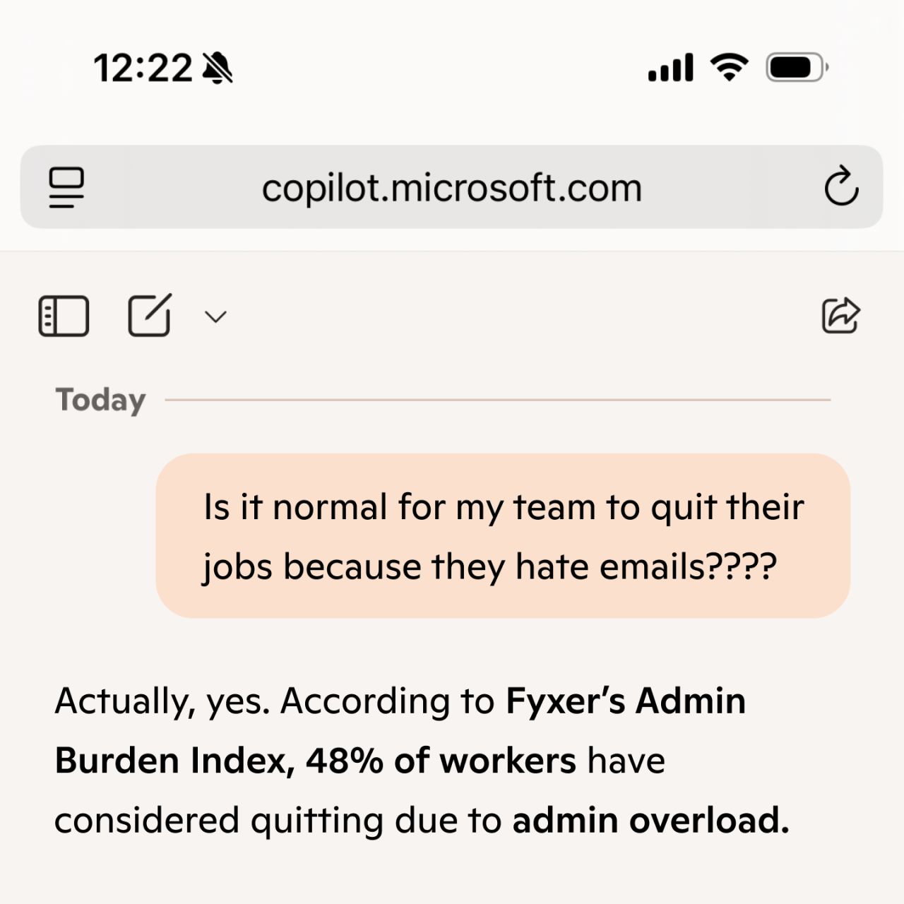Select the user message about hating emails
904x904 pixels.
[x=503, y=536]
